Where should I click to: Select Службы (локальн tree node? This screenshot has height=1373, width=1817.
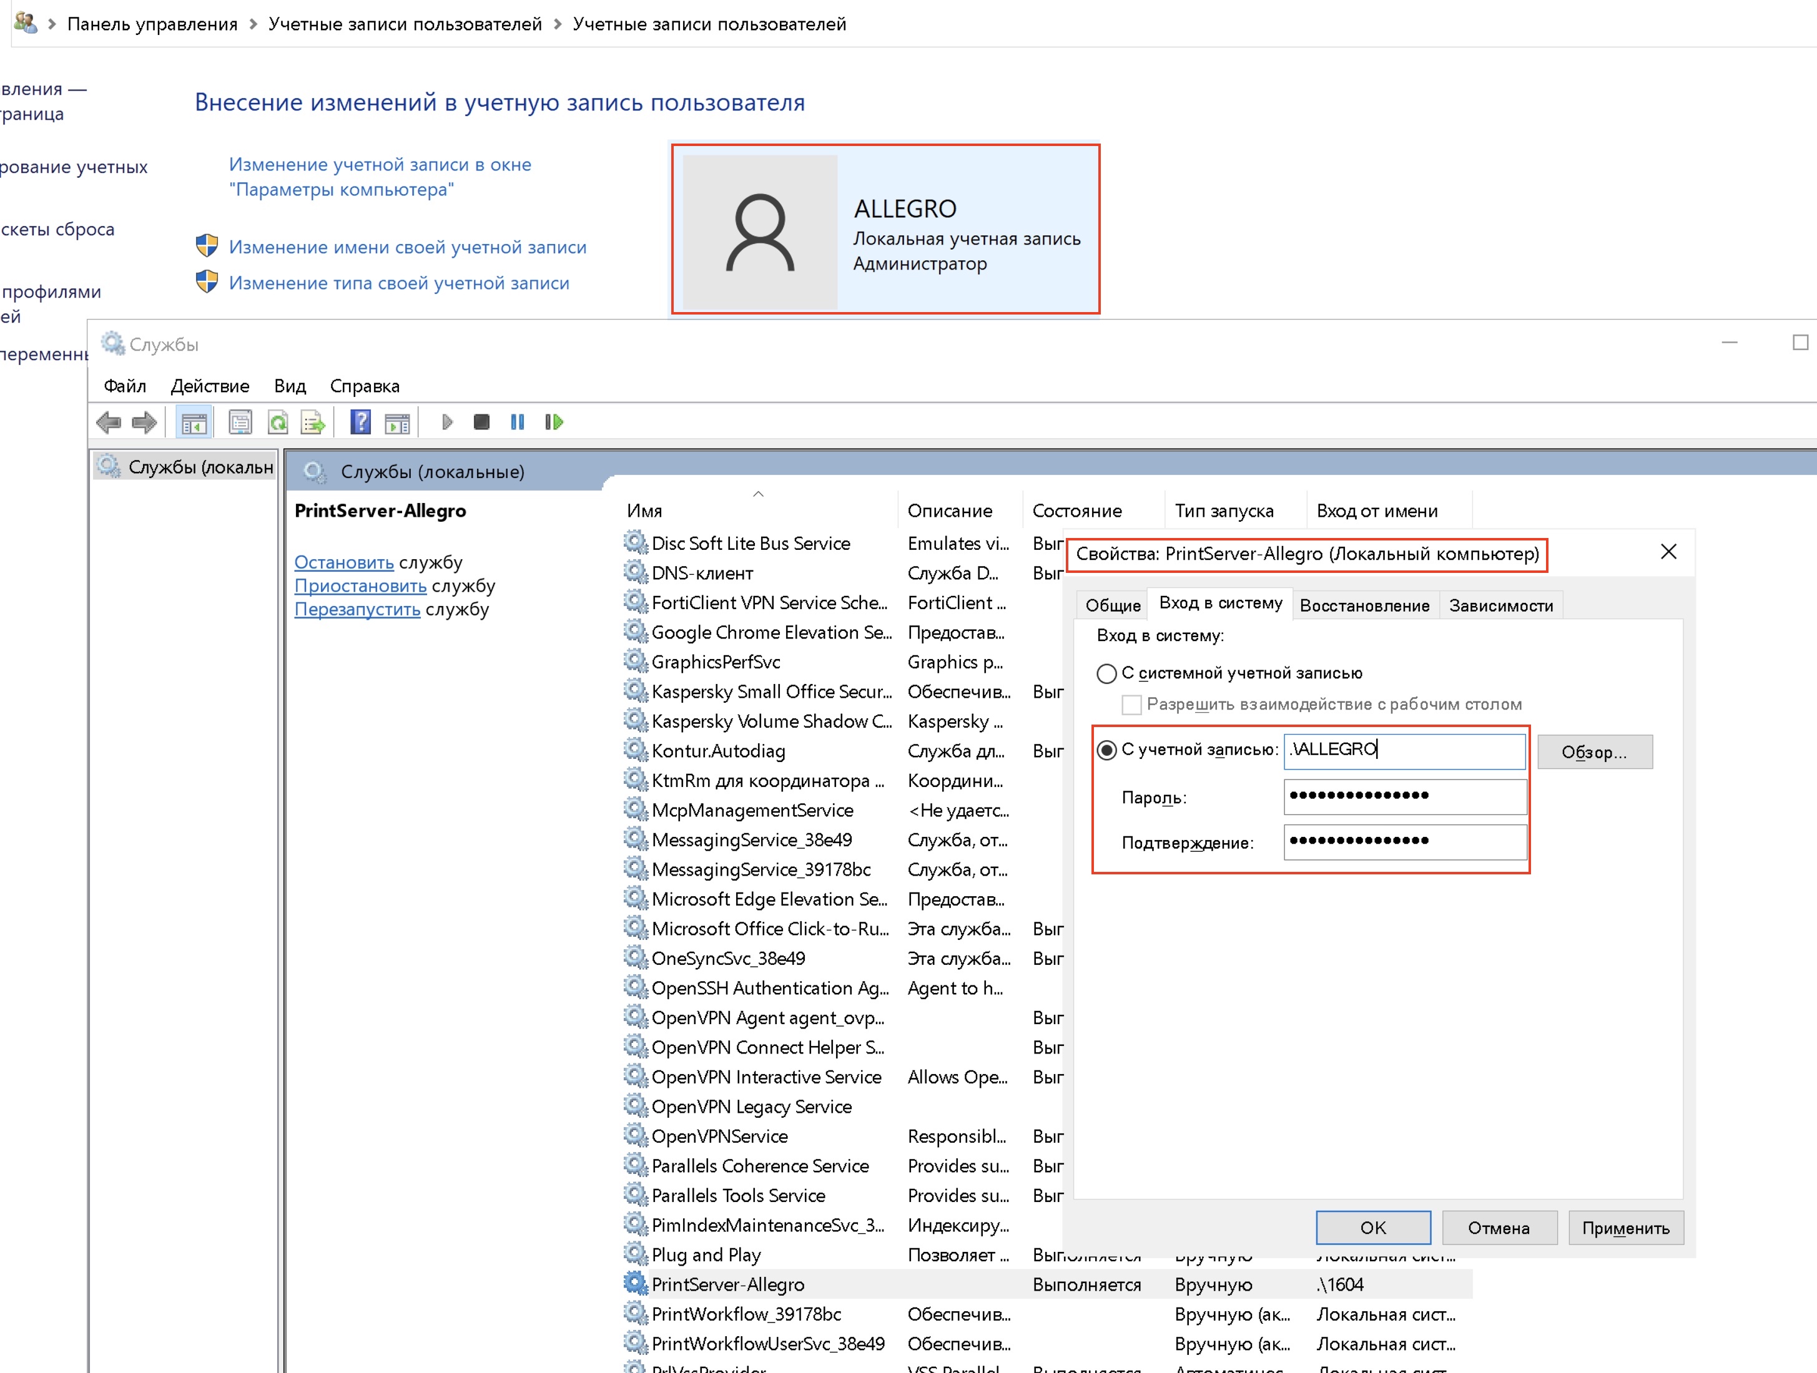pyautogui.click(x=185, y=467)
